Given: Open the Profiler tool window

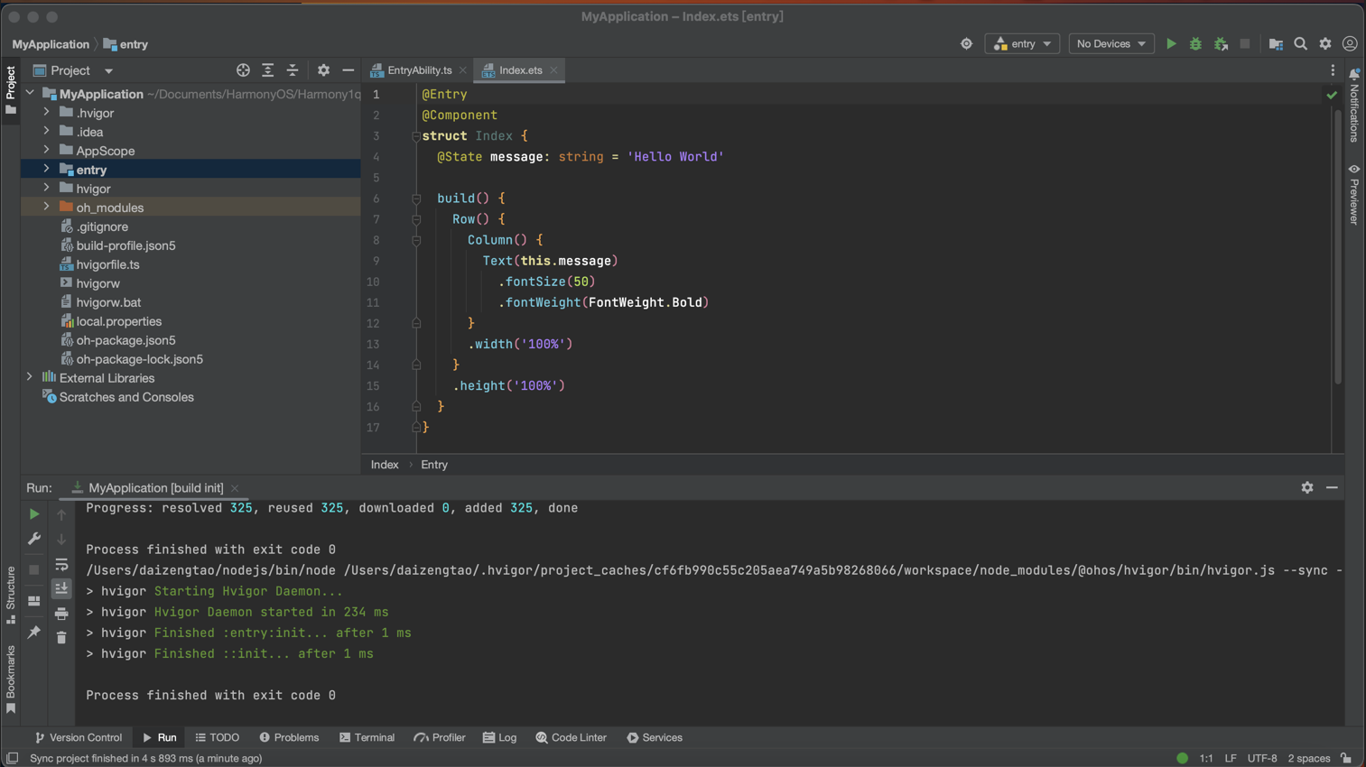Looking at the screenshot, I should point(440,737).
